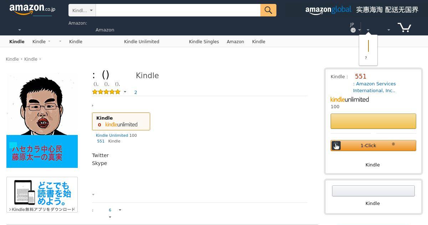The width and height of the screenshot is (428, 225).
Task: Click the globe language icon
Action: coord(353,30)
